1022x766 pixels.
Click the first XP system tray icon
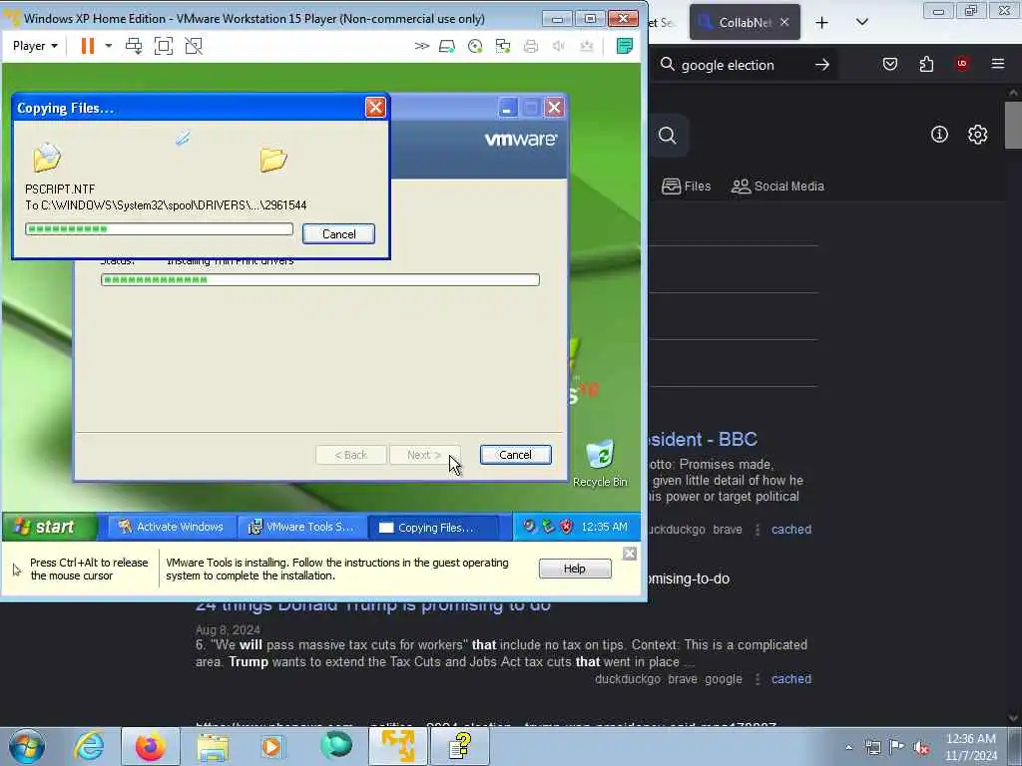529,527
